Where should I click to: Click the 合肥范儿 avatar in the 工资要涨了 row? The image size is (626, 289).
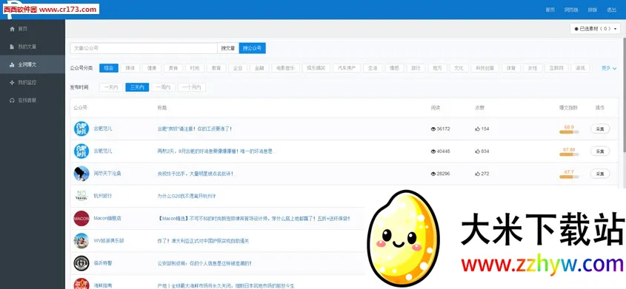[81, 129]
